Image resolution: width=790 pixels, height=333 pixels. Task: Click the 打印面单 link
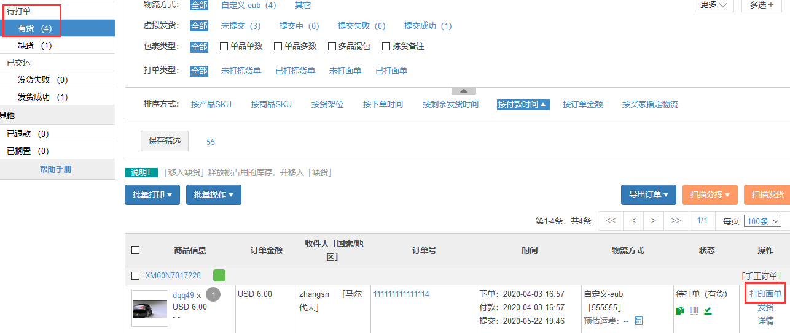tap(765, 294)
